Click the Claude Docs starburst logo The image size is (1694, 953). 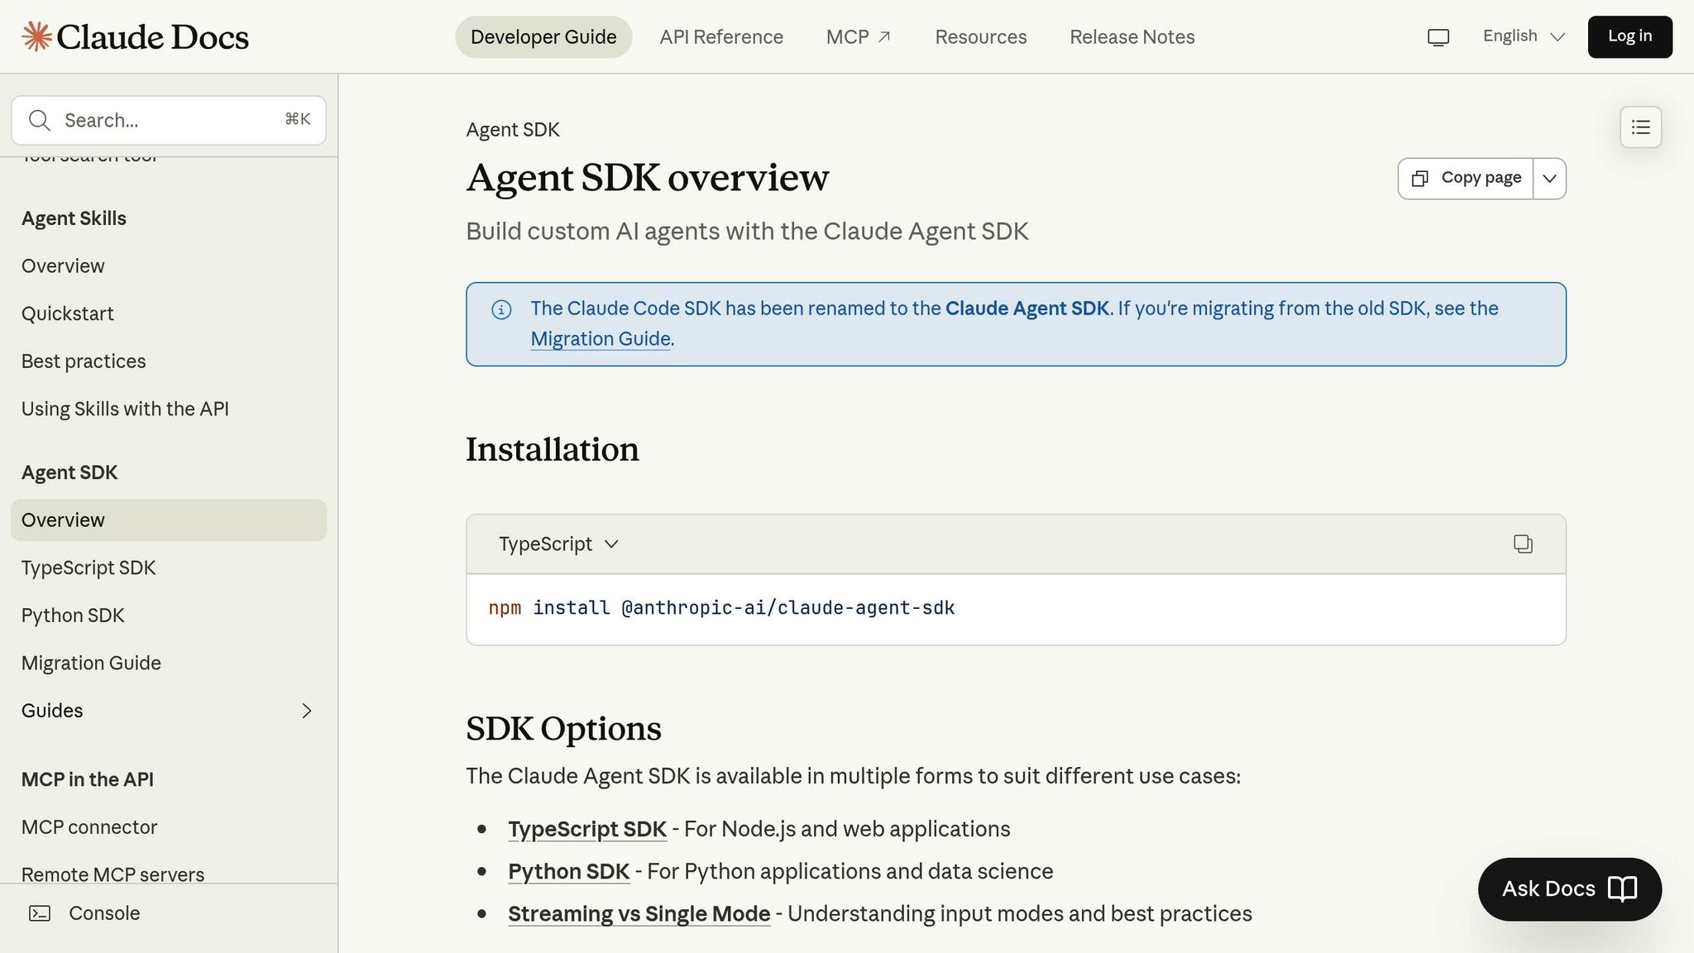36,36
